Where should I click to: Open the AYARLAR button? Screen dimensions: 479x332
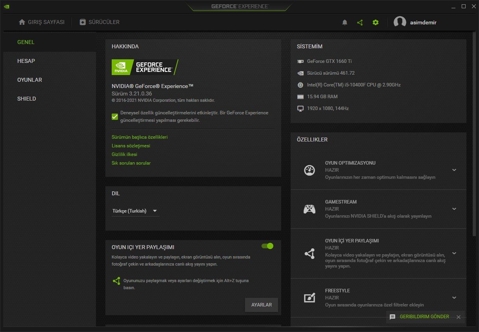[261, 304]
